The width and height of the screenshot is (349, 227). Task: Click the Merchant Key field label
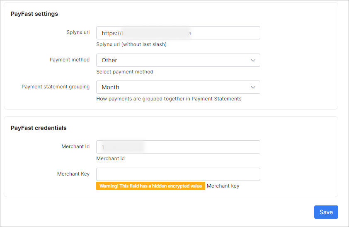click(73, 174)
